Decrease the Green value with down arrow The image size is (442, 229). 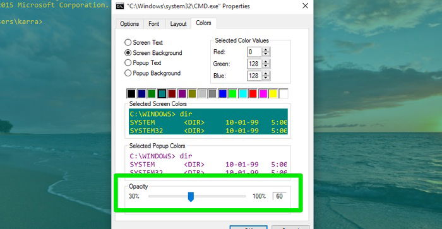coord(266,66)
